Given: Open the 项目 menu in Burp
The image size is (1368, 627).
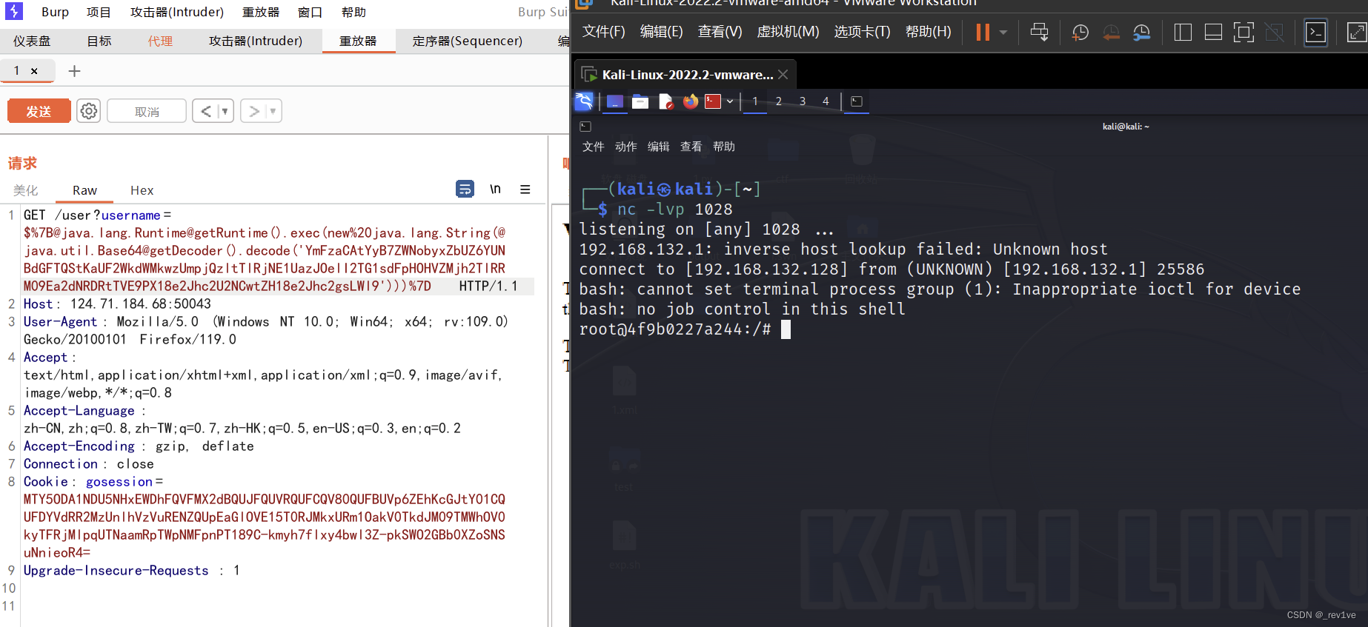Looking at the screenshot, I should click(x=99, y=12).
